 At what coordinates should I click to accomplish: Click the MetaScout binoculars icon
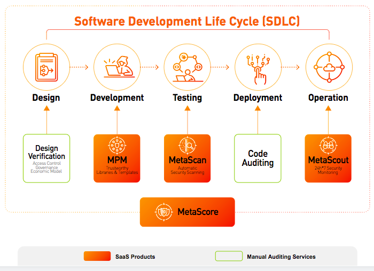(x=328, y=145)
